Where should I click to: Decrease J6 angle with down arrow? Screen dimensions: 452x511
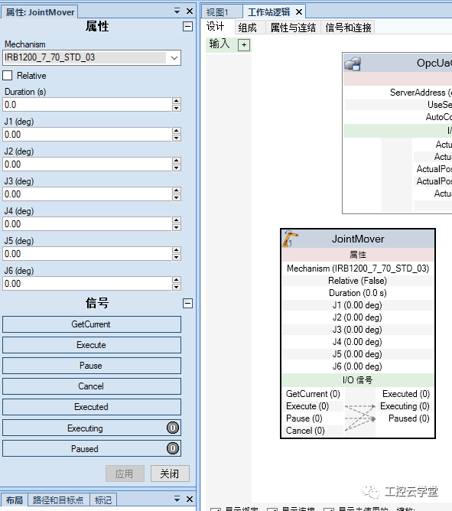pyautogui.click(x=177, y=287)
